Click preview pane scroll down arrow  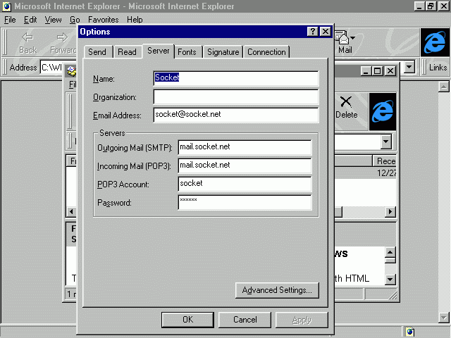click(390, 279)
